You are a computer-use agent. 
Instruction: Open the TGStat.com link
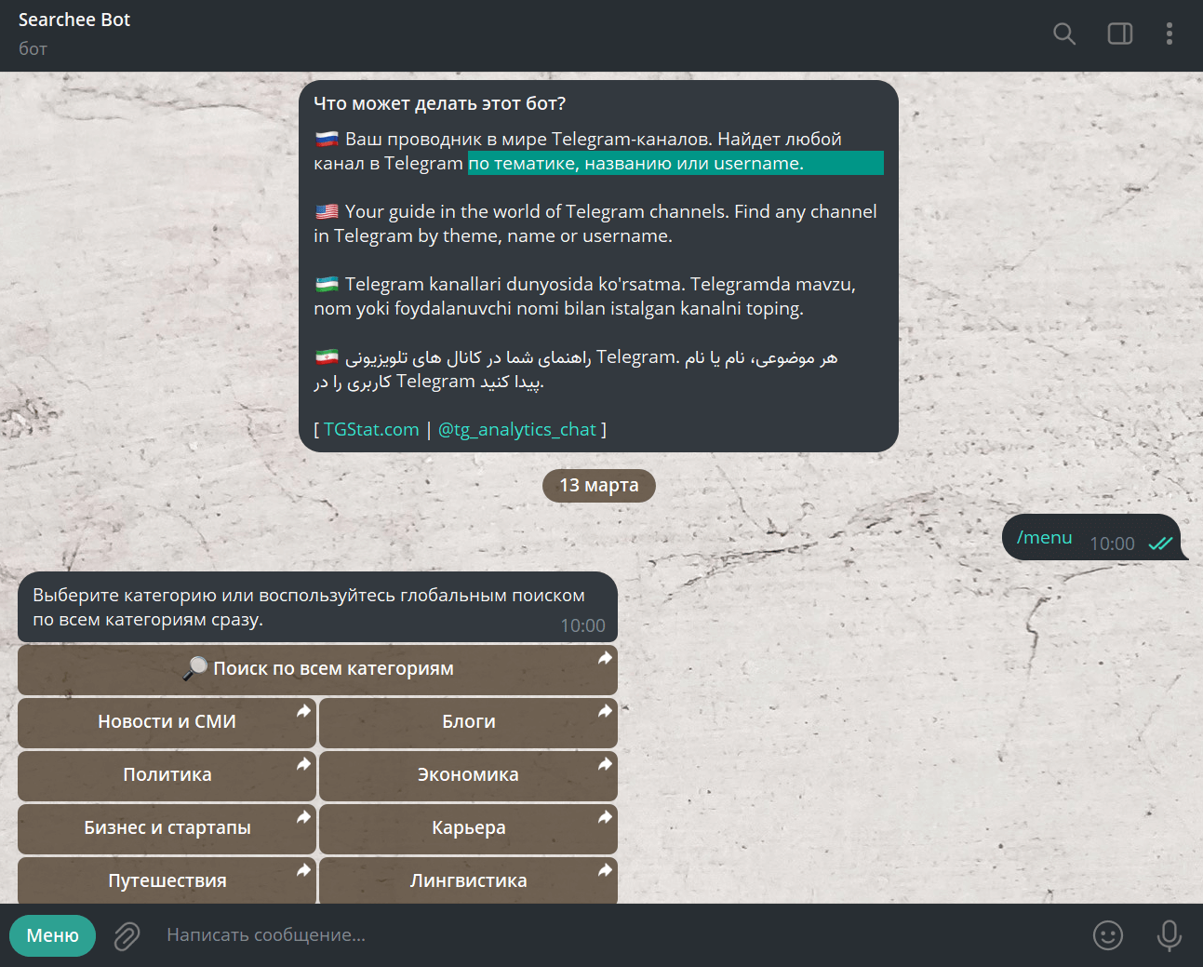click(x=371, y=429)
